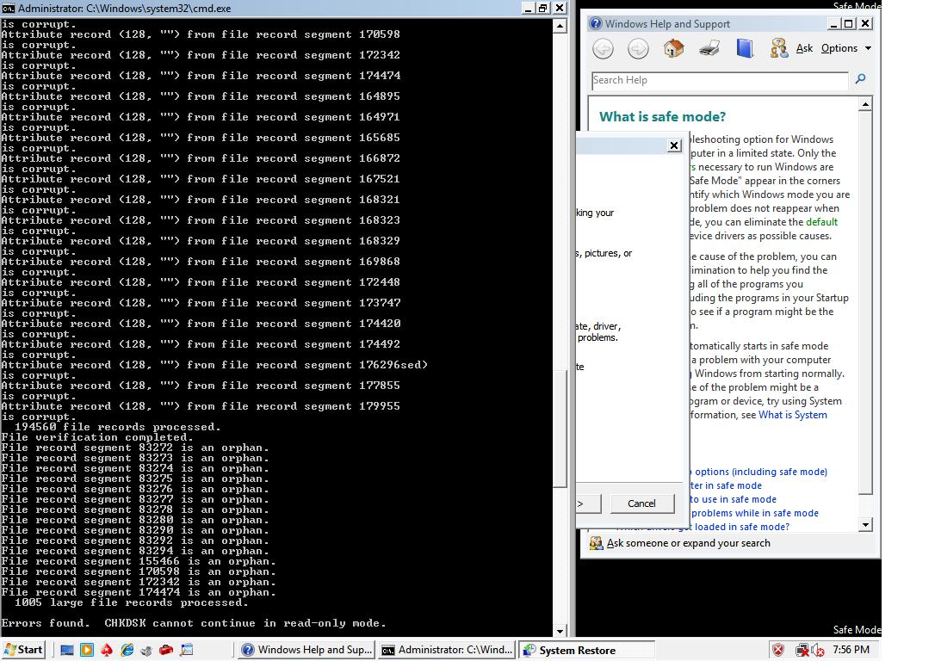This screenshot has height=661, width=941.
Task: Switch to System Restore taskbar button
Action: click(x=587, y=650)
